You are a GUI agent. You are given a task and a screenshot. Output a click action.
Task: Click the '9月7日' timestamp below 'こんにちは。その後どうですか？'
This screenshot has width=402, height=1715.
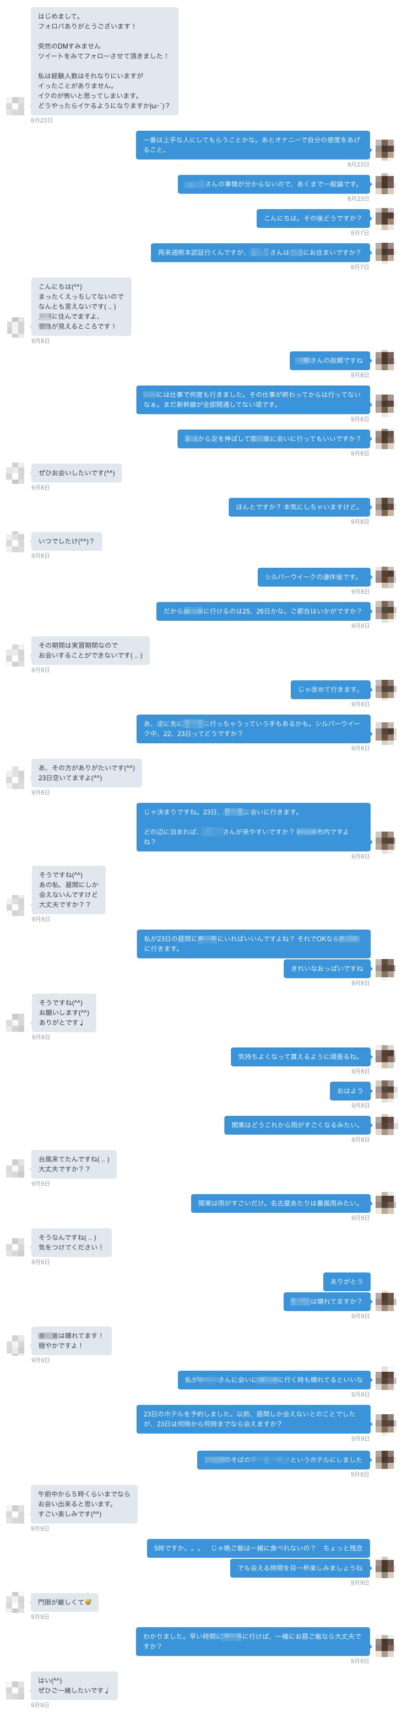click(360, 233)
